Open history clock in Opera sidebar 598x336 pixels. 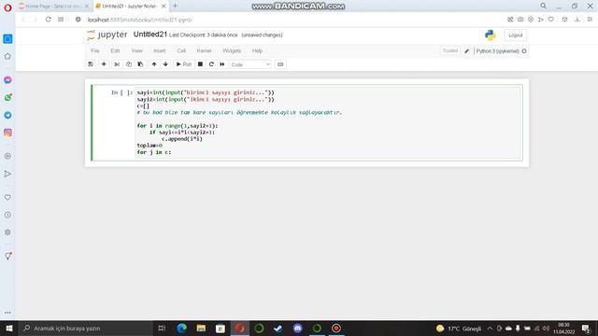point(7,215)
